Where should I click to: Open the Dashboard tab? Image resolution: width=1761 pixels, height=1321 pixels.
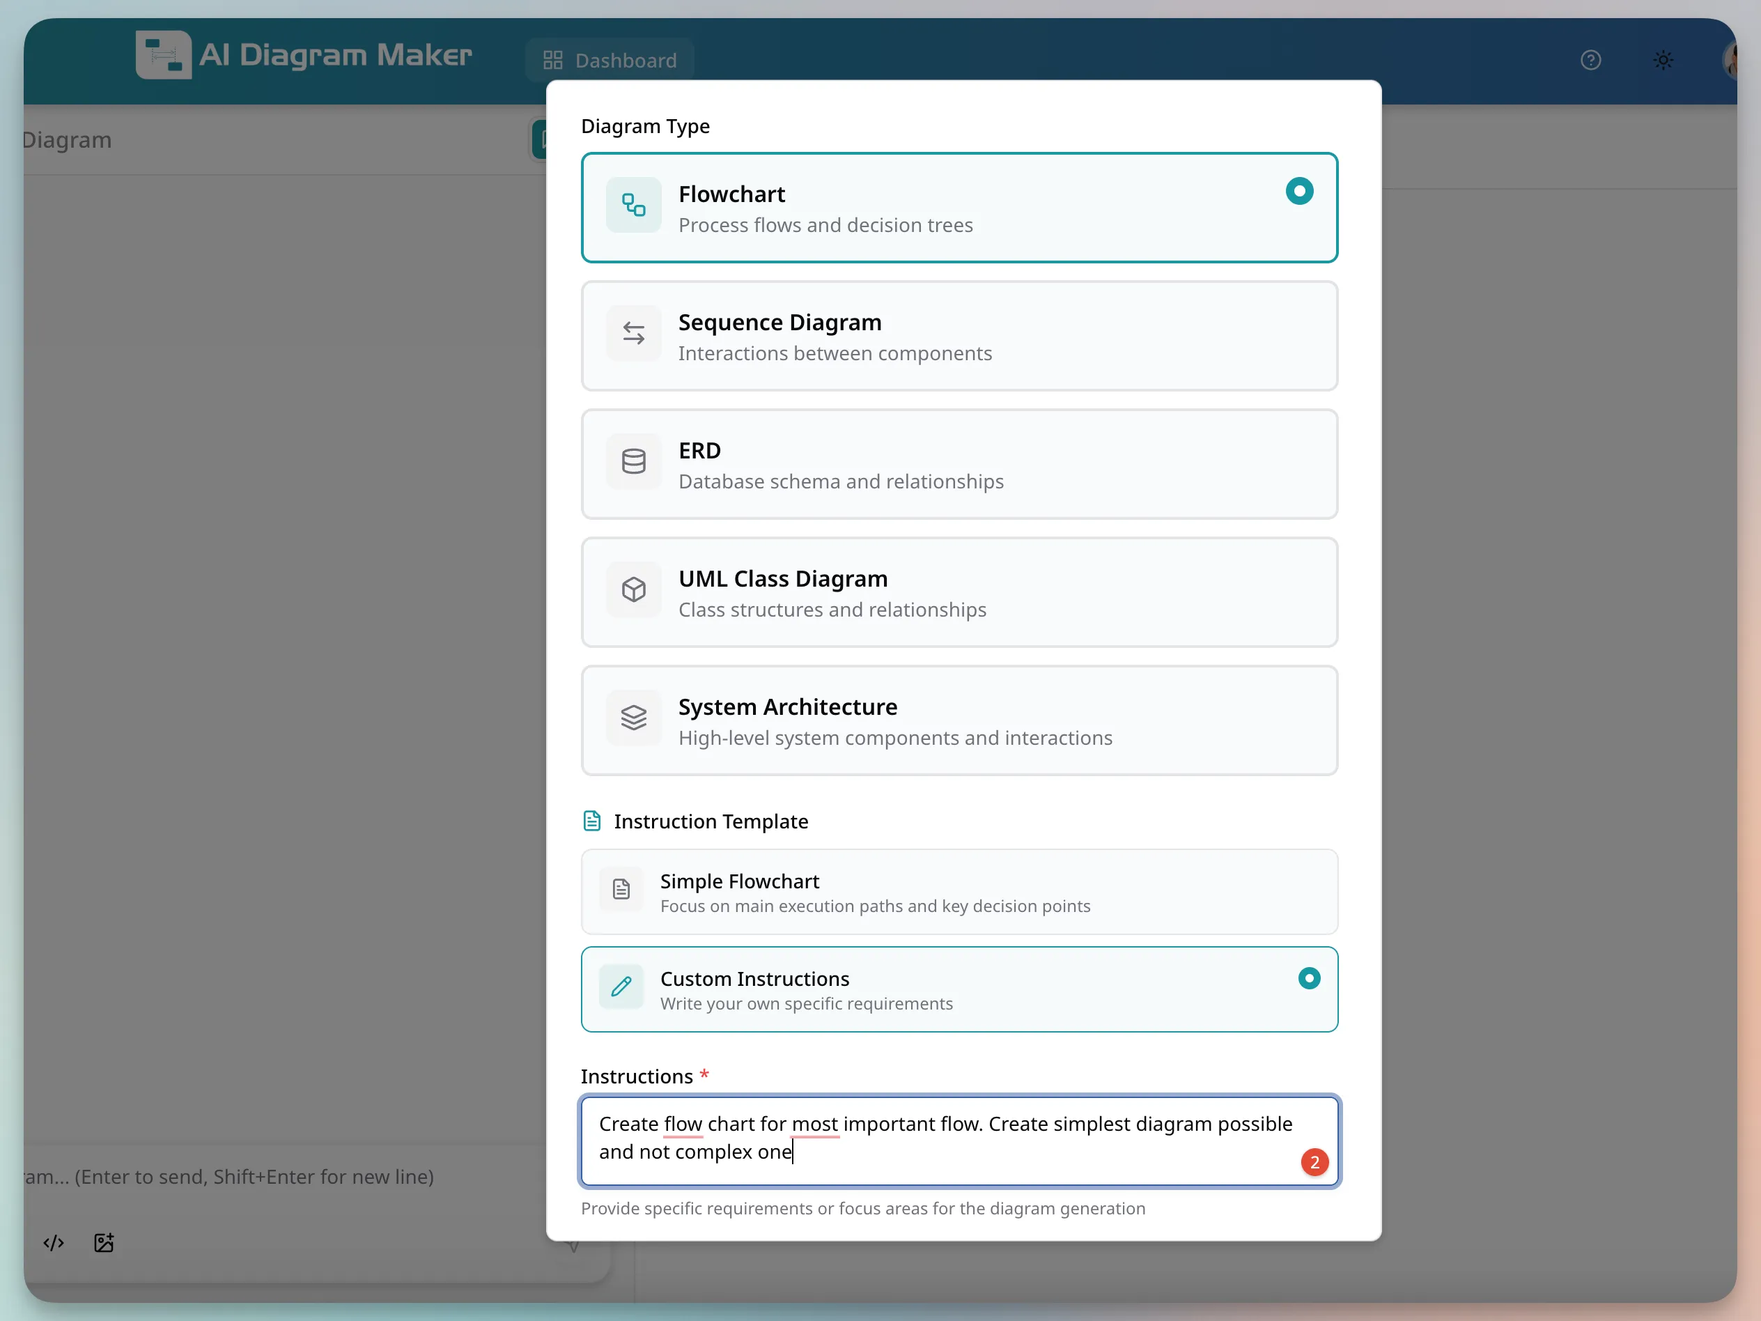coord(609,60)
